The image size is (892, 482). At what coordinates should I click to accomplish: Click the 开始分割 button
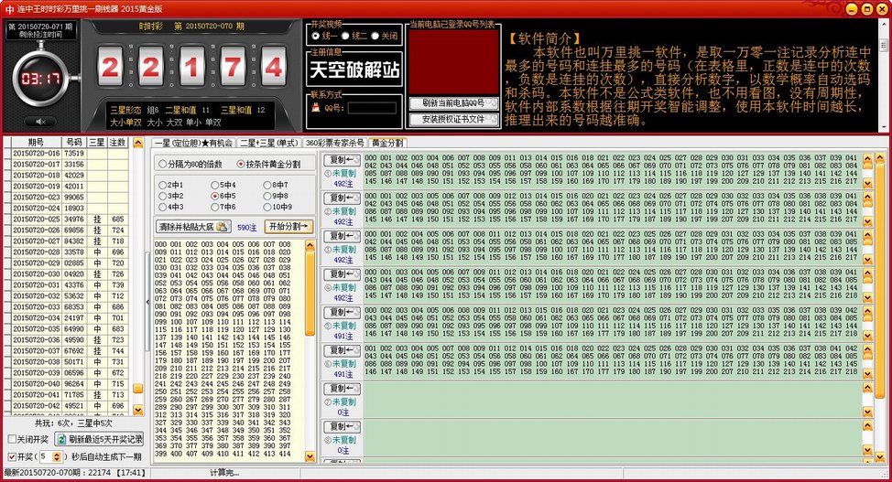pyautogui.click(x=288, y=226)
